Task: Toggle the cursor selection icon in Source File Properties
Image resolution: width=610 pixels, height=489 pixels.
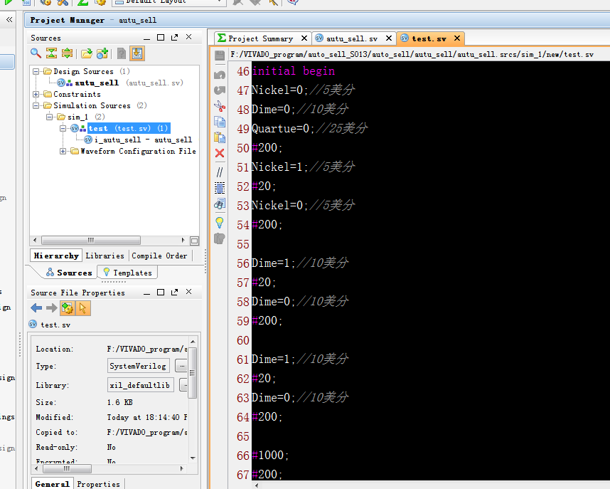Action: [x=83, y=308]
